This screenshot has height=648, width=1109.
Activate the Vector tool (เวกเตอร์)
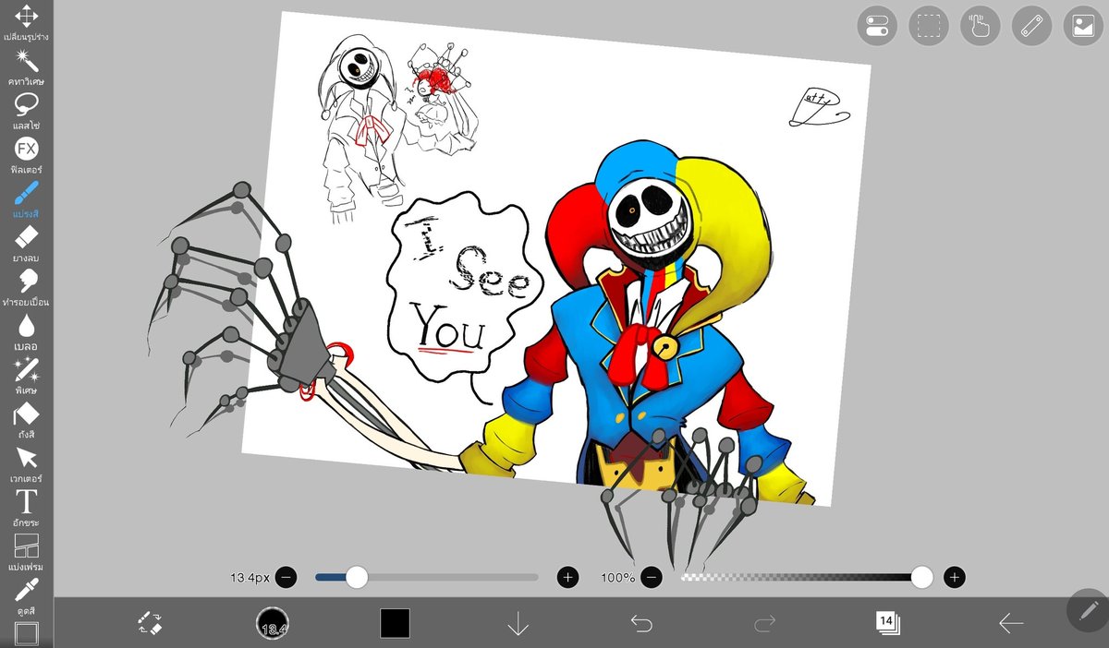coord(26,464)
